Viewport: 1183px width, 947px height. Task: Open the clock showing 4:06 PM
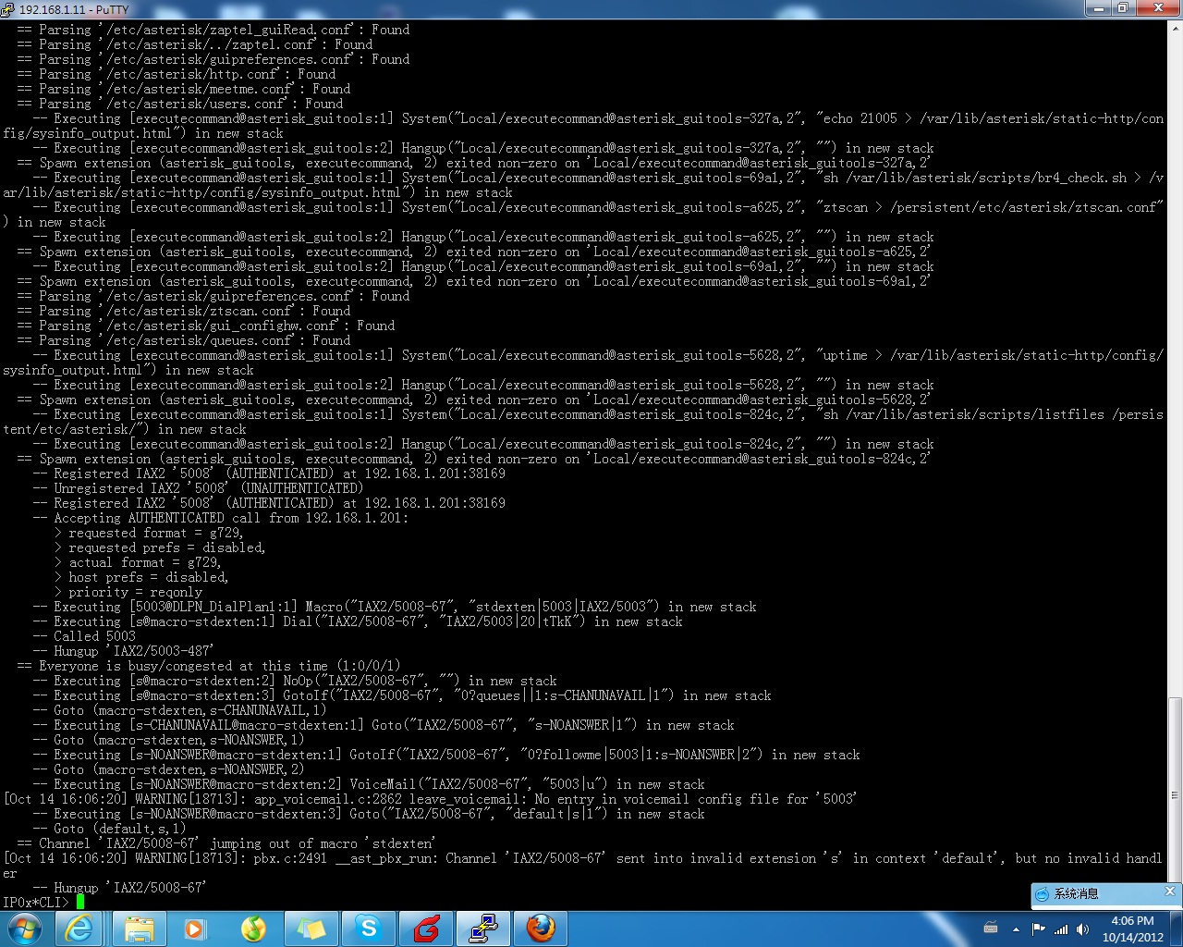coord(1132,921)
